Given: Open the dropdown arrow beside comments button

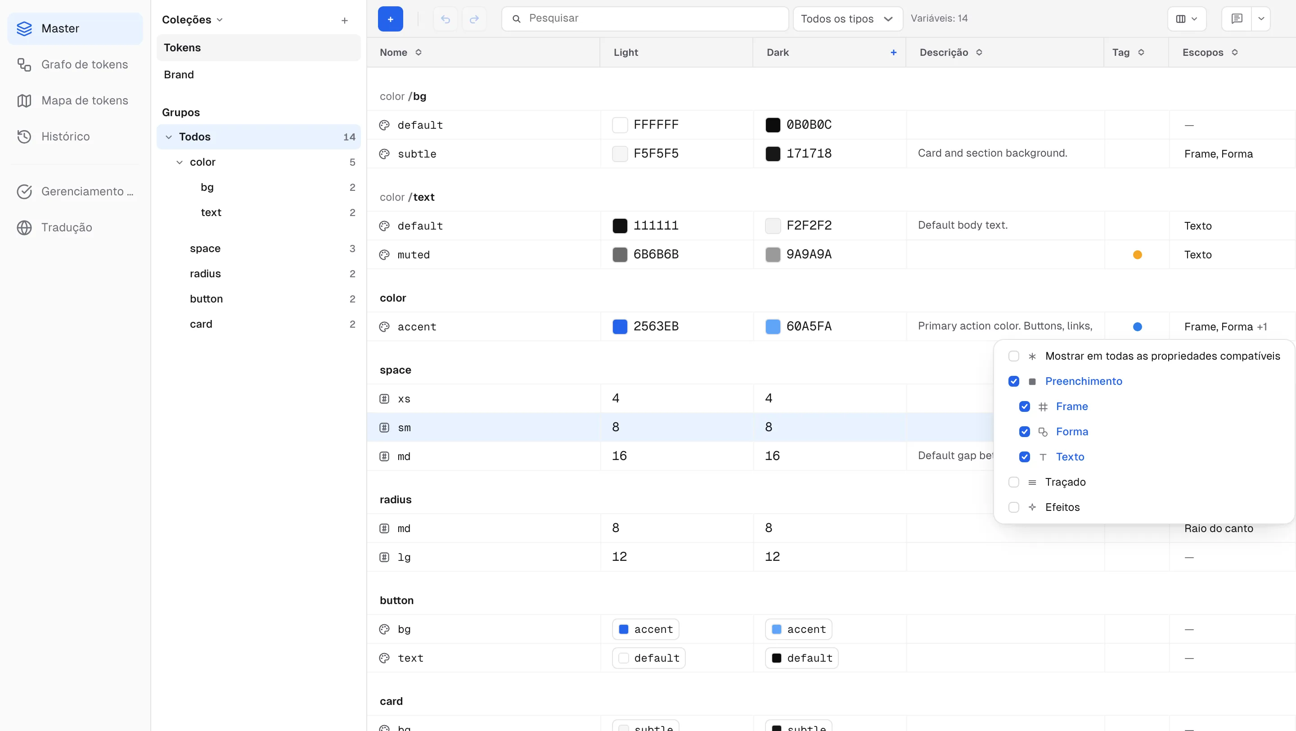Looking at the screenshot, I should (x=1261, y=19).
